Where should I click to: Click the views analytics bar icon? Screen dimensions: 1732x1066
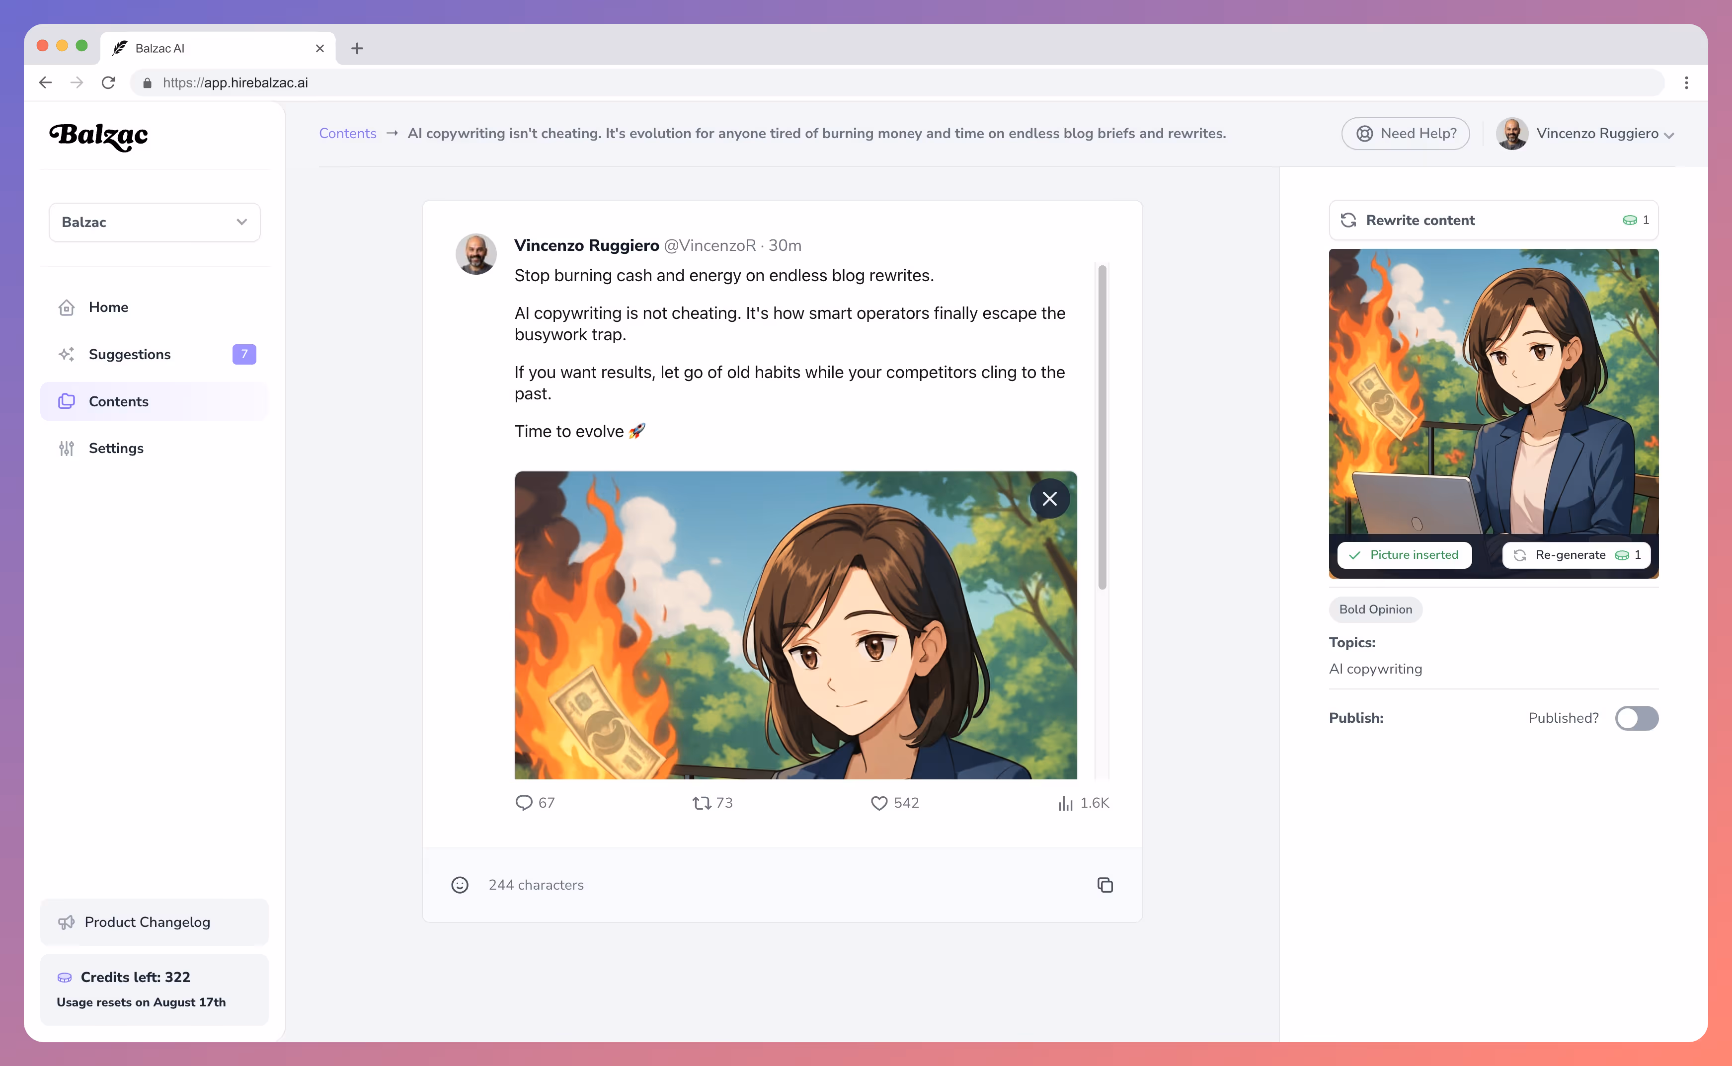tap(1065, 803)
